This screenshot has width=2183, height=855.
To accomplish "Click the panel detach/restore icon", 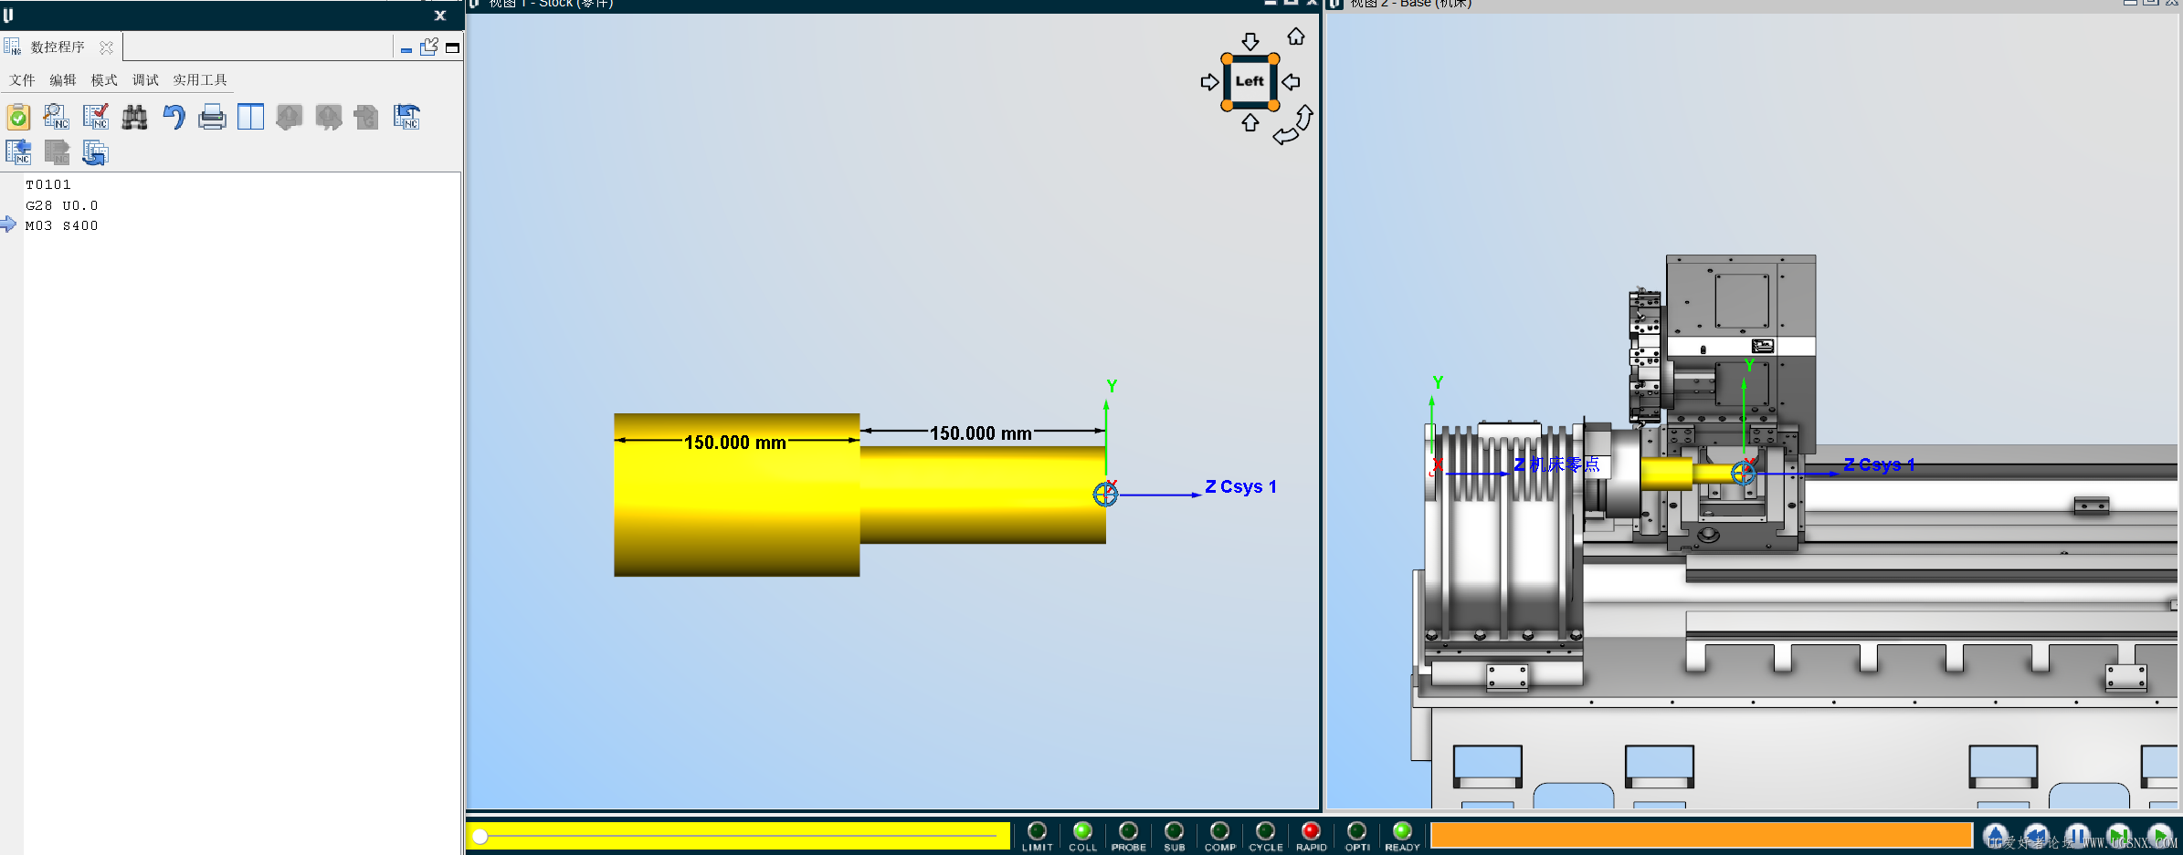I will [429, 47].
